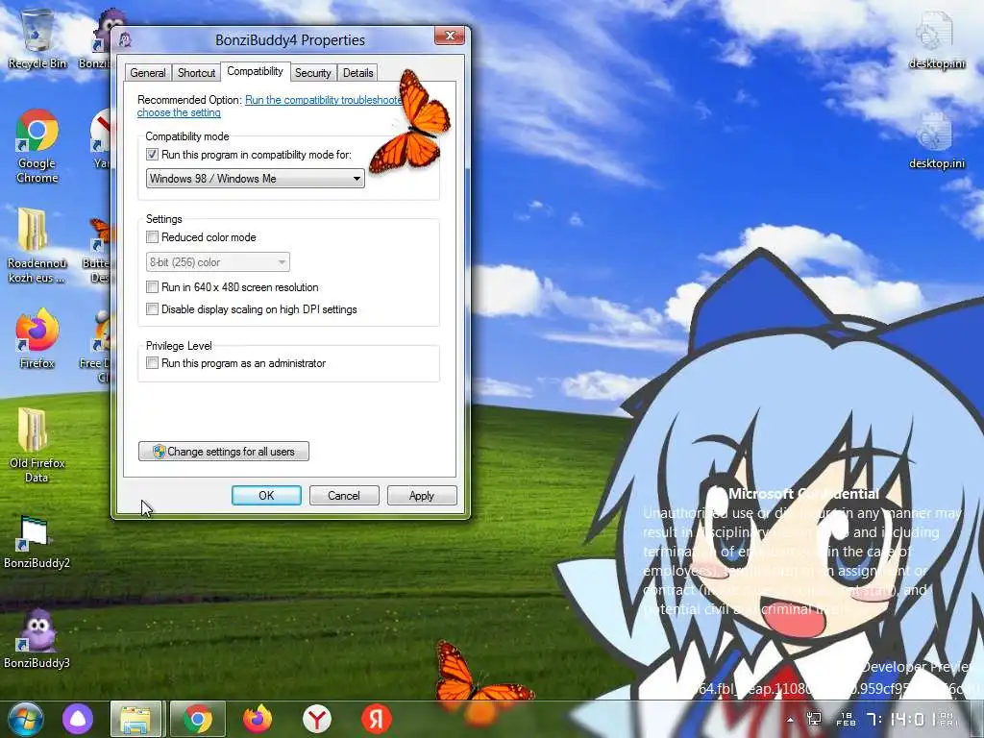This screenshot has width=984, height=738.
Task: Click the Apply button
Action: coord(422,496)
